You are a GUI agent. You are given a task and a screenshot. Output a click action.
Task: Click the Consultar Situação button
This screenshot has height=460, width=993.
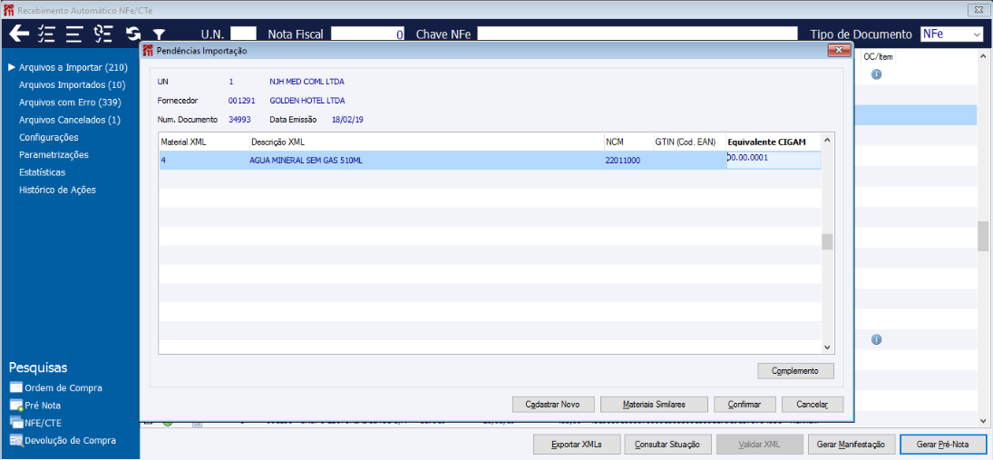(668, 445)
